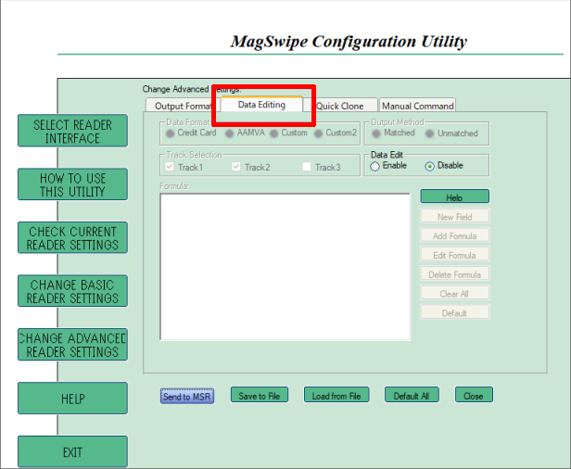Click Check Current Reader Settings
The width and height of the screenshot is (571, 469).
point(72,238)
